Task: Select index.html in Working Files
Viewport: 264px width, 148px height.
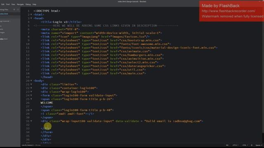Action: pos(4,14)
